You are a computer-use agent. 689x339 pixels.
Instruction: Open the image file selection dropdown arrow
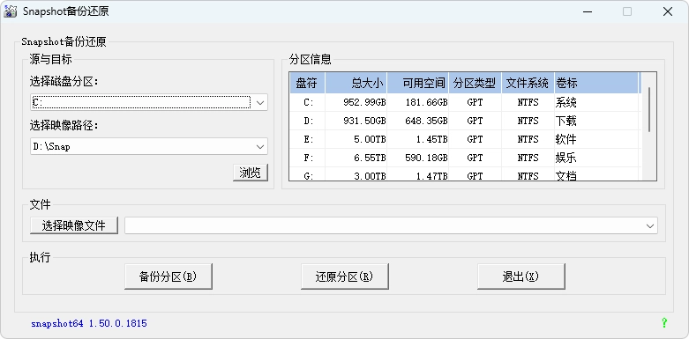[650, 226]
